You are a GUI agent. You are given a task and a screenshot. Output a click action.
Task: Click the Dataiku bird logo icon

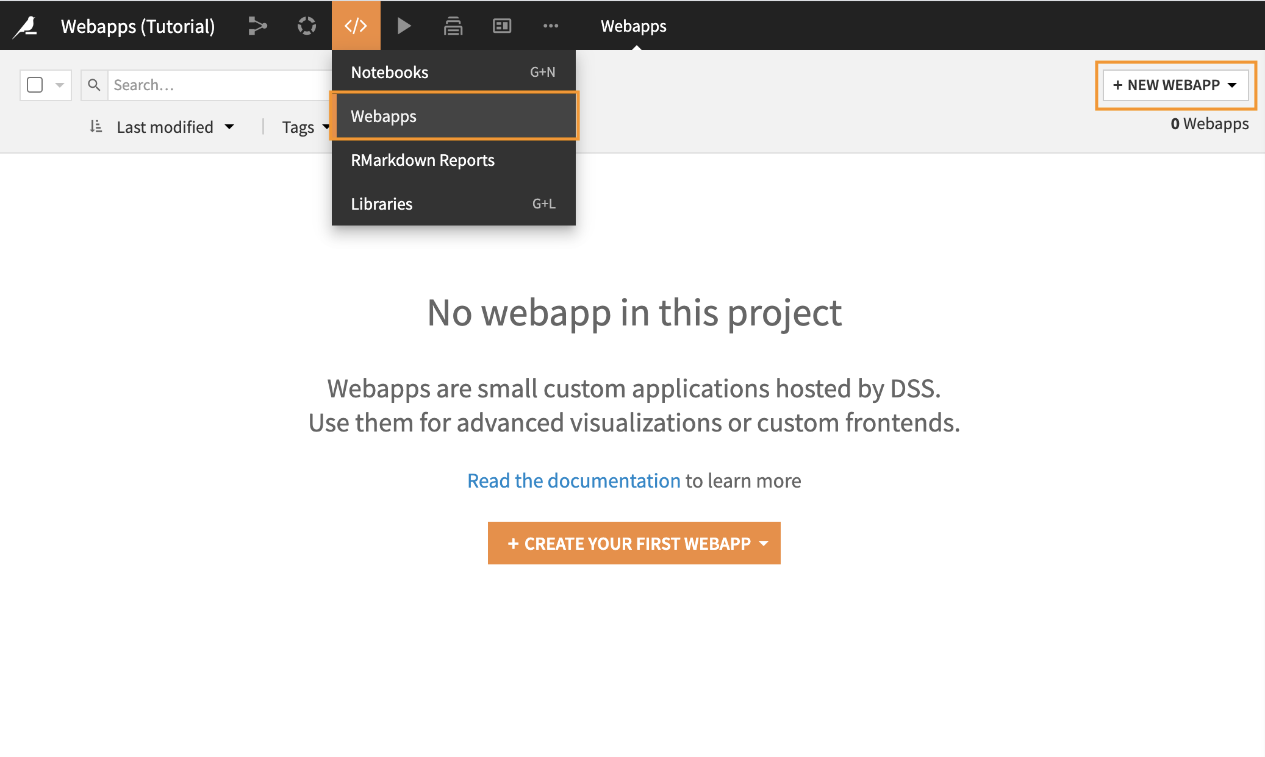point(25,25)
